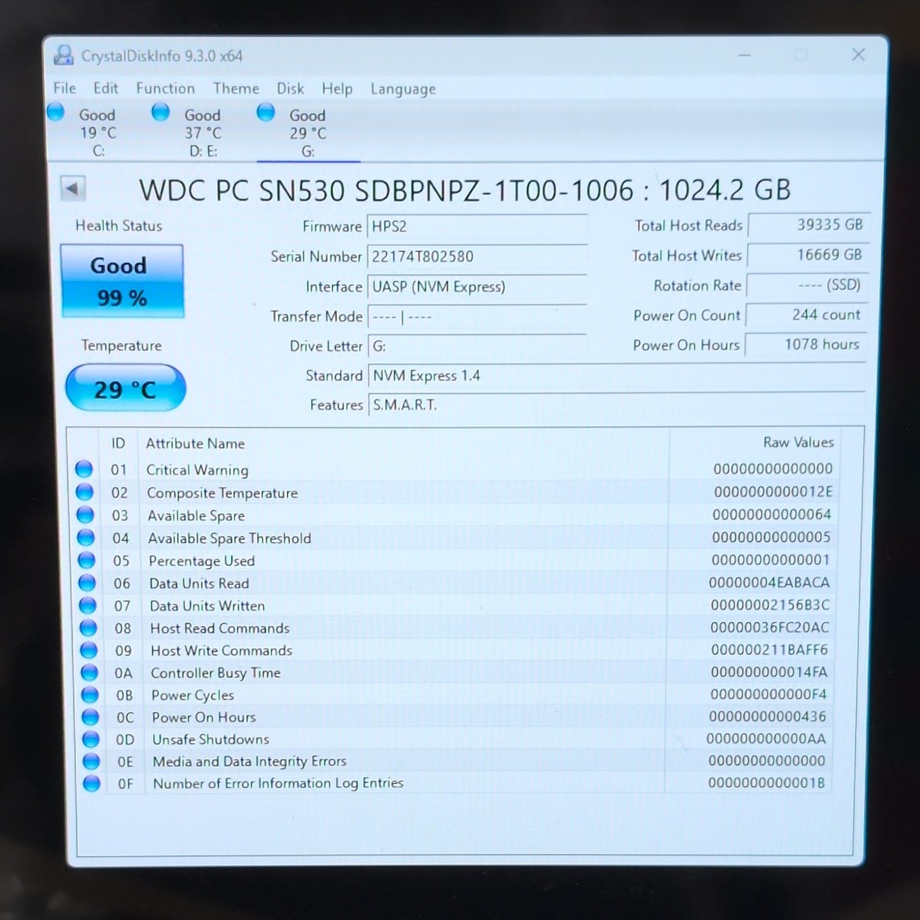Select the Percentage Used attribute name
This screenshot has width=920, height=920.
(202, 561)
